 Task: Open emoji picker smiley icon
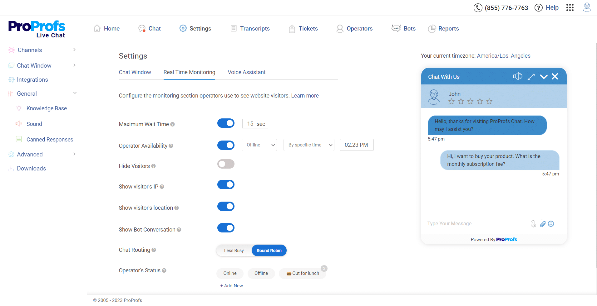point(551,224)
